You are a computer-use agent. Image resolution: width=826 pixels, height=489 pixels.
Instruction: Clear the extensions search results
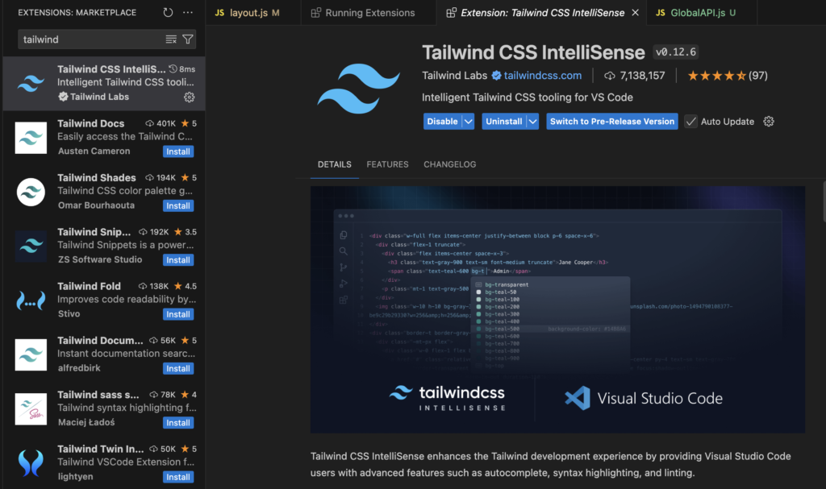click(171, 39)
